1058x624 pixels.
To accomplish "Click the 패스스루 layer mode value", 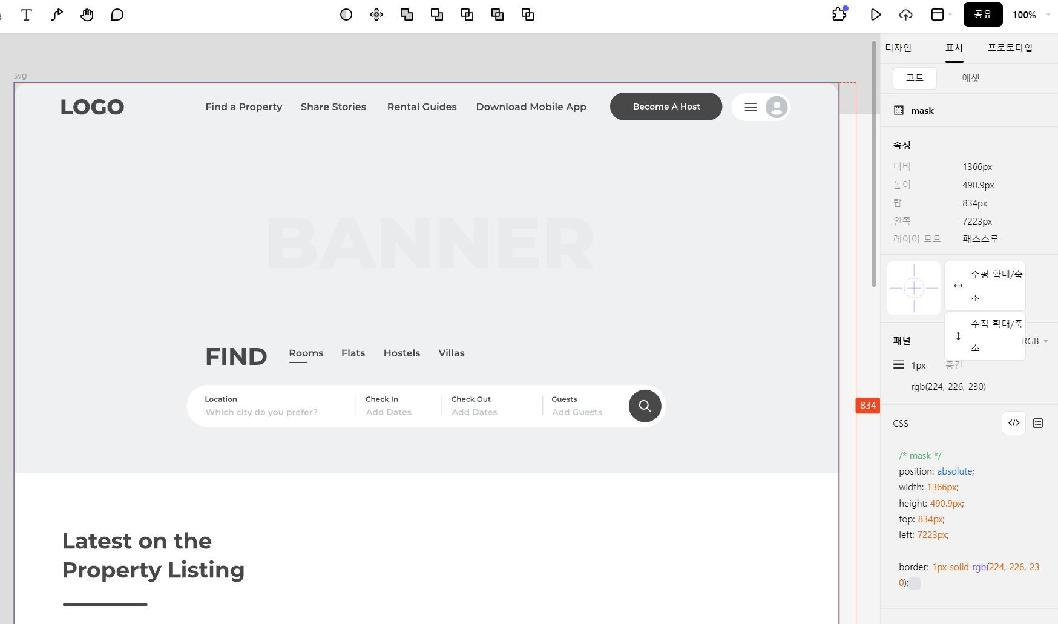I will 981,239.
